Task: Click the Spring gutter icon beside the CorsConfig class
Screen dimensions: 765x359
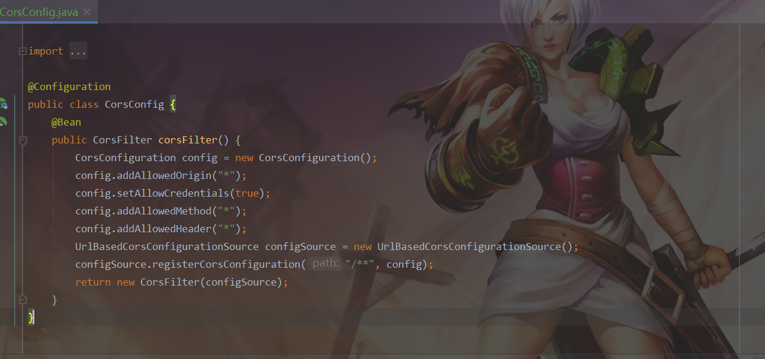Action: point(4,104)
